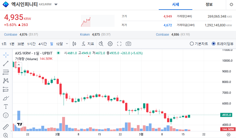Click the 4,935 KRW current price
This screenshot has height=138, width=236.
tap(18, 17)
